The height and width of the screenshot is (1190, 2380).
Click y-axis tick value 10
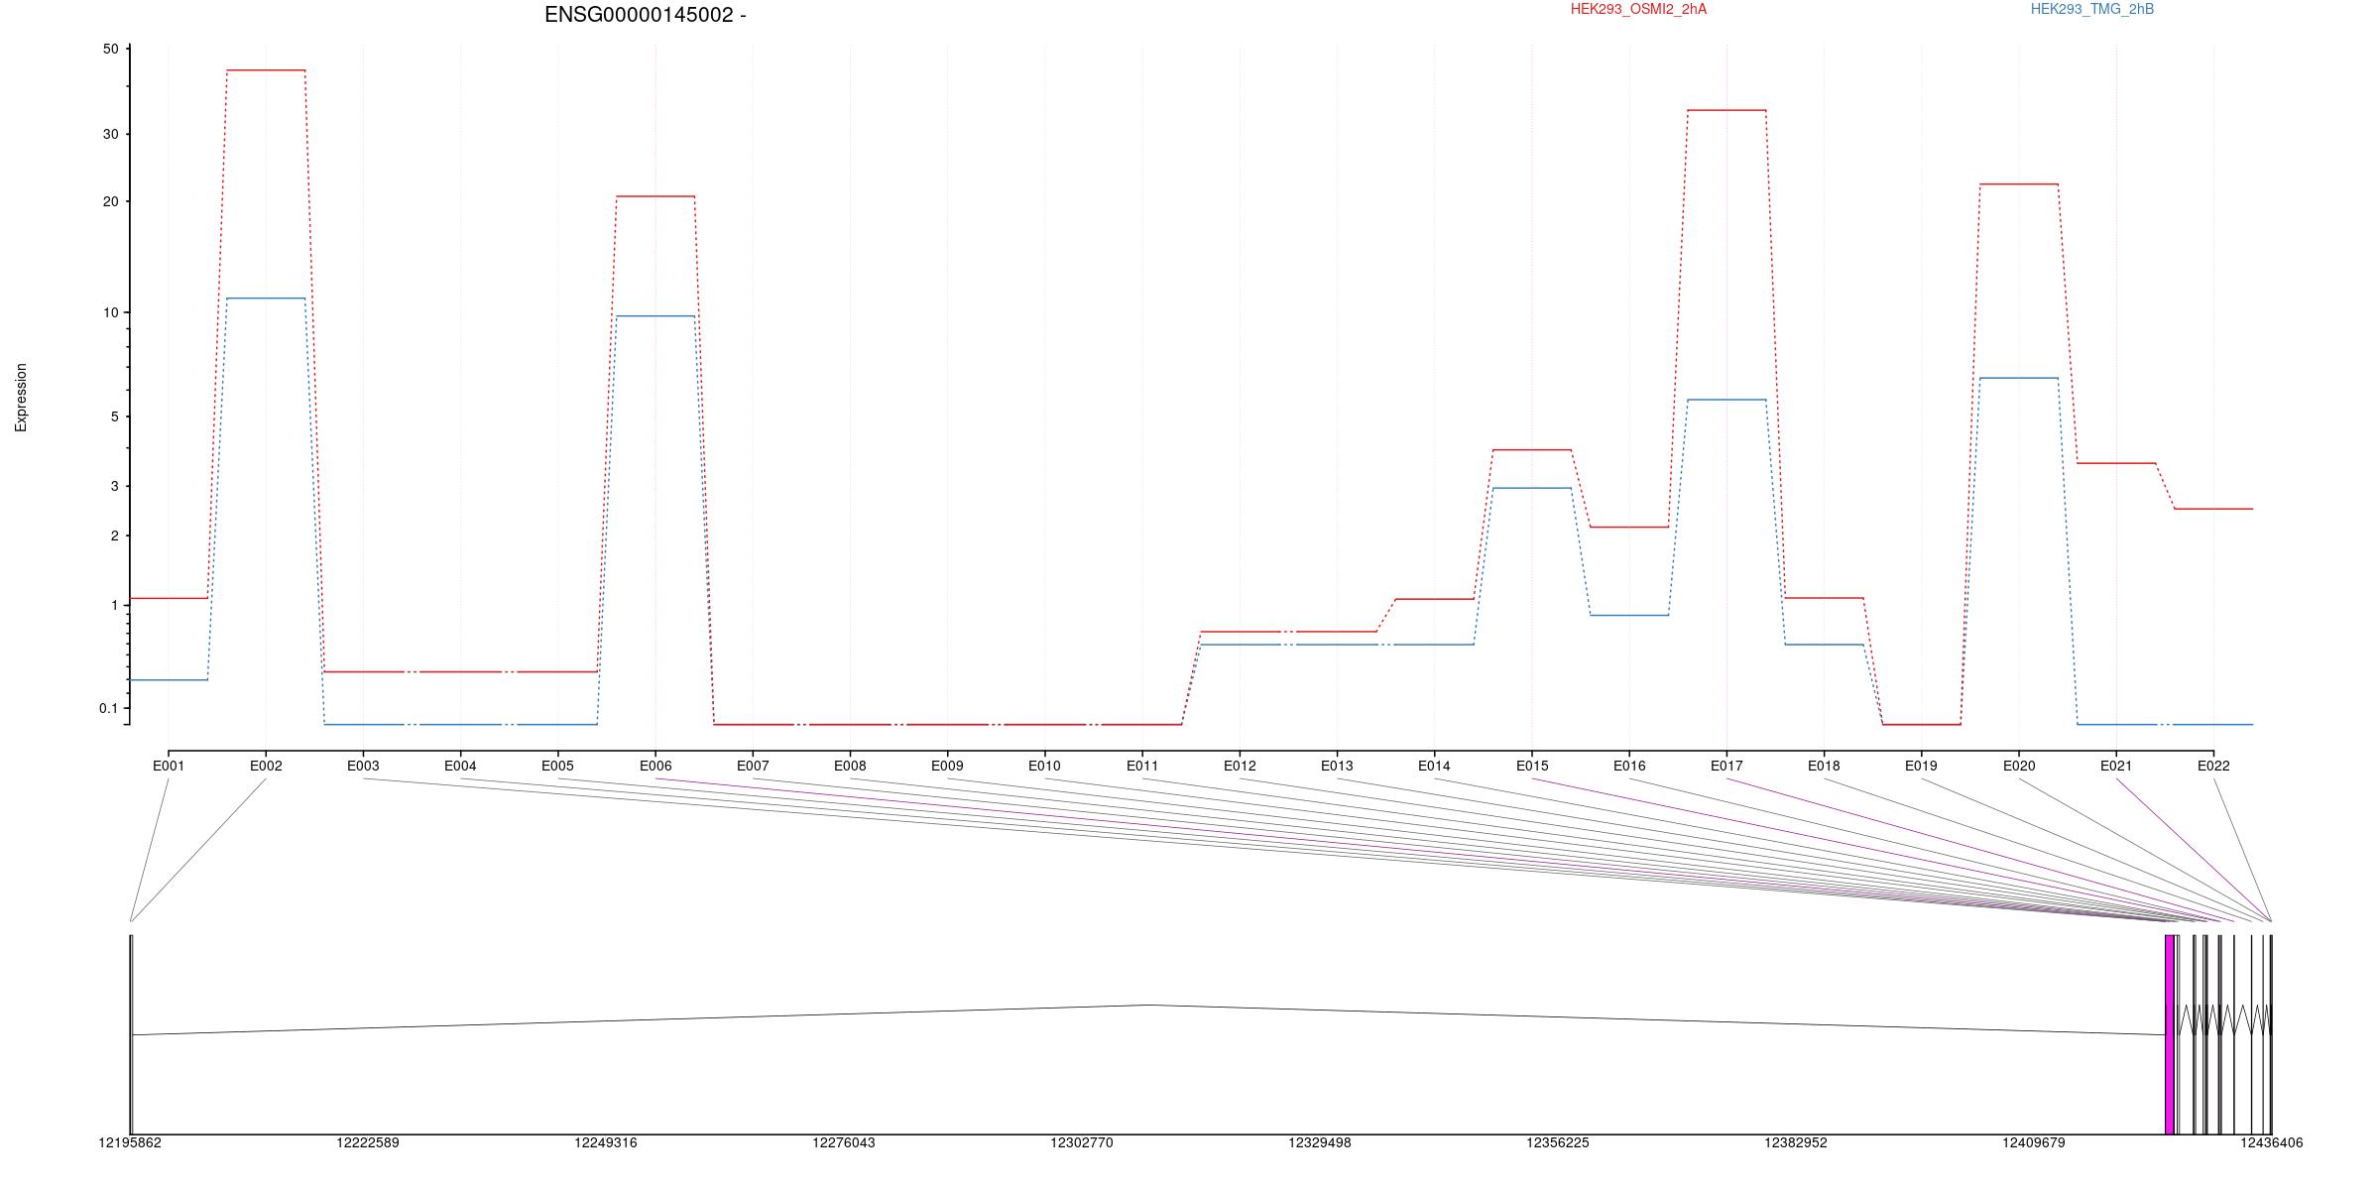(x=110, y=312)
